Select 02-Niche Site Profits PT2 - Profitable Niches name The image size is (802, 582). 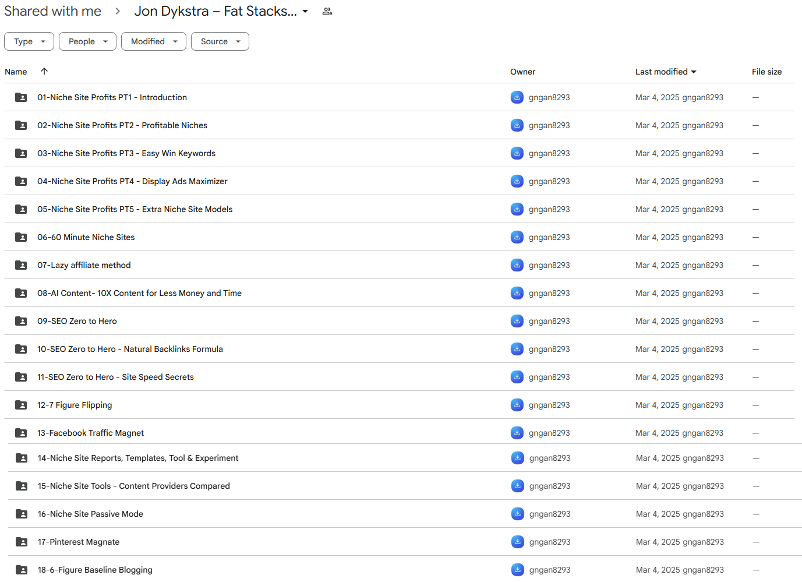(122, 125)
